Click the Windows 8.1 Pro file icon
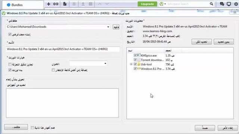 click(139, 68)
